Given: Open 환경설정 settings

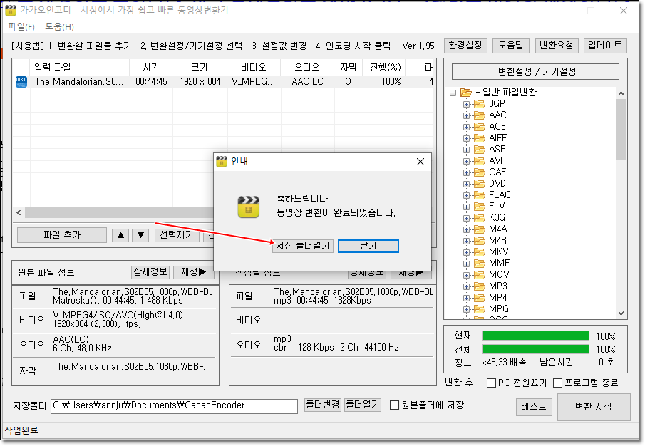Looking at the screenshot, I should [x=465, y=46].
